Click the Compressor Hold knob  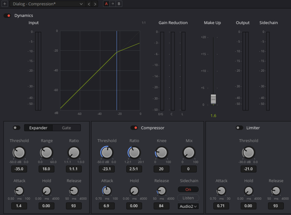[134, 191]
